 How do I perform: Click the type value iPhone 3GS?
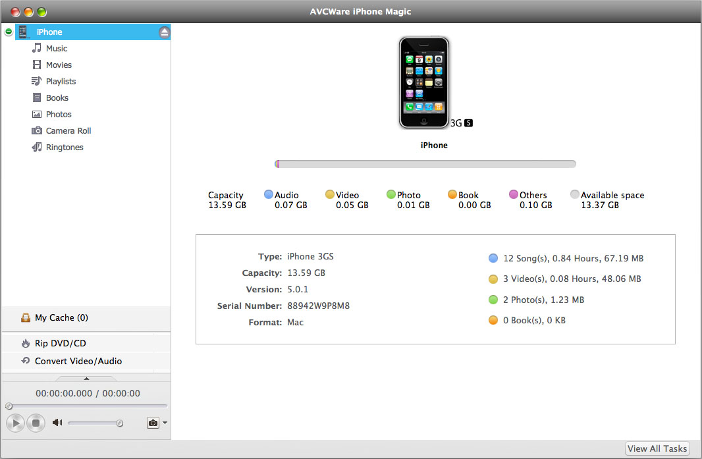click(x=310, y=257)
